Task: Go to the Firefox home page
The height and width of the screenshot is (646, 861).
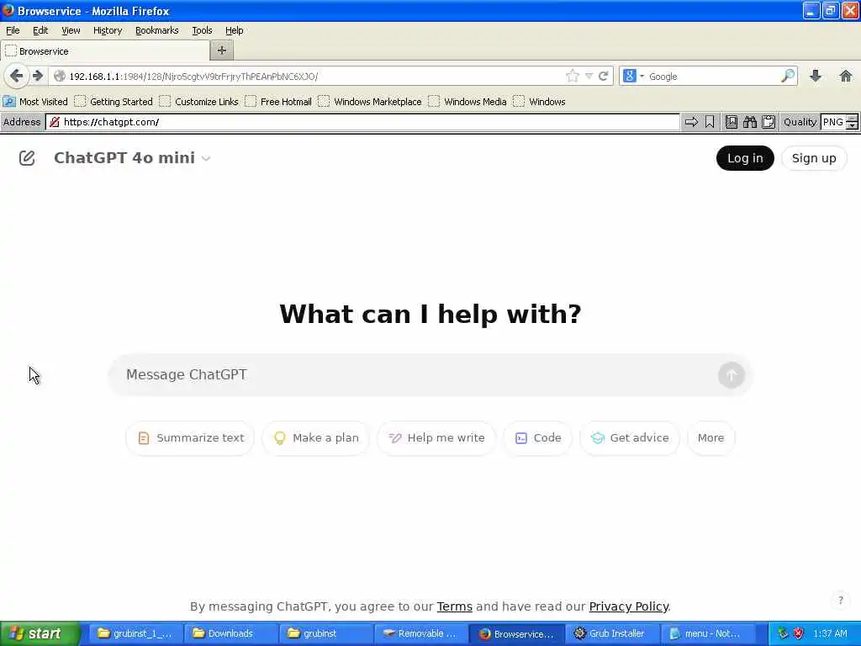Action: pos(846,76)
